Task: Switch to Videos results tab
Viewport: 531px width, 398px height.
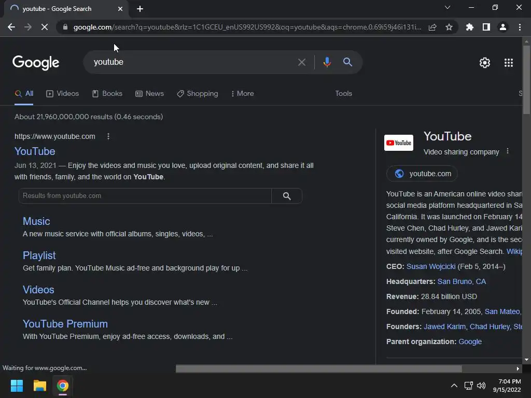Action: (63, 94)
